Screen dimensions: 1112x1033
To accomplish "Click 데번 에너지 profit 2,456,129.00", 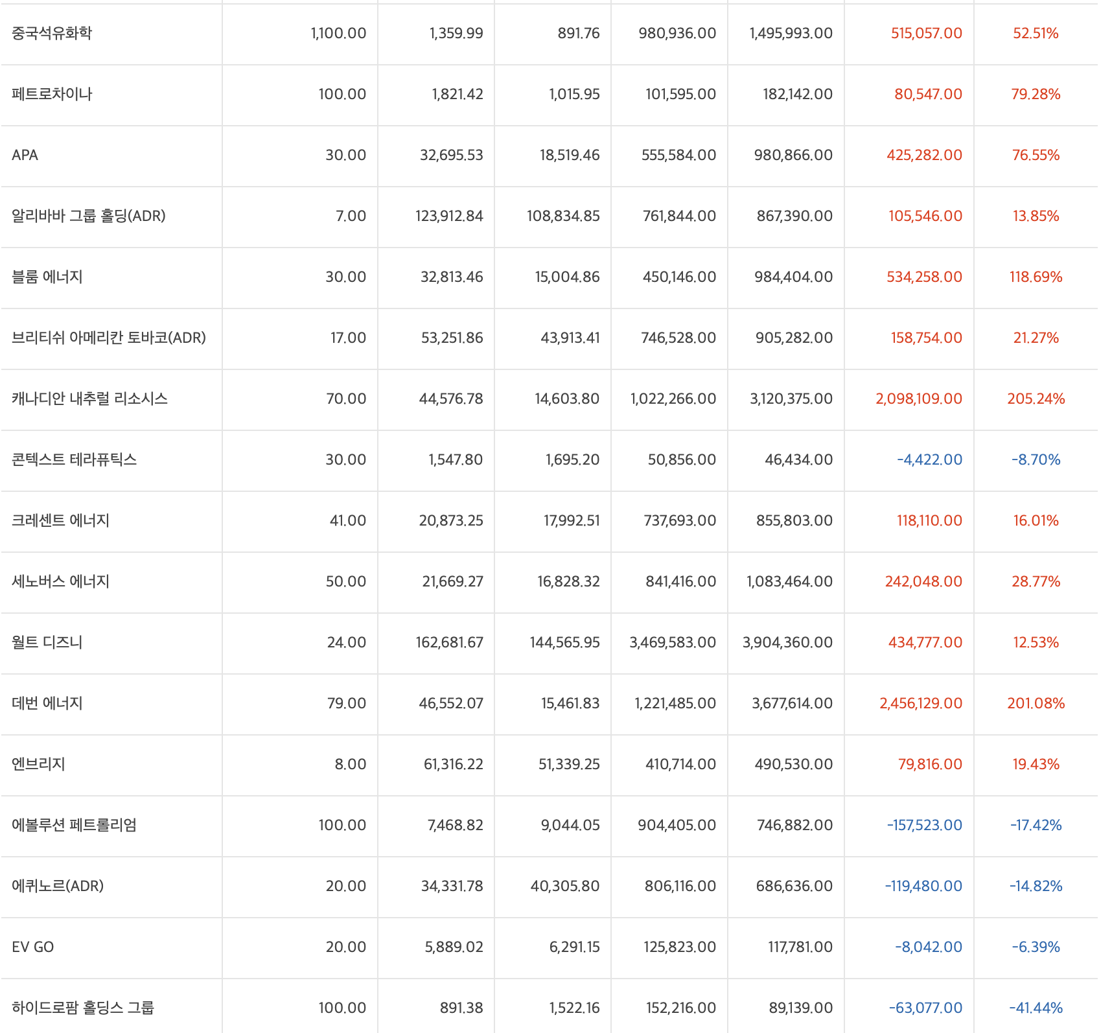I will (x=921, y=703).
